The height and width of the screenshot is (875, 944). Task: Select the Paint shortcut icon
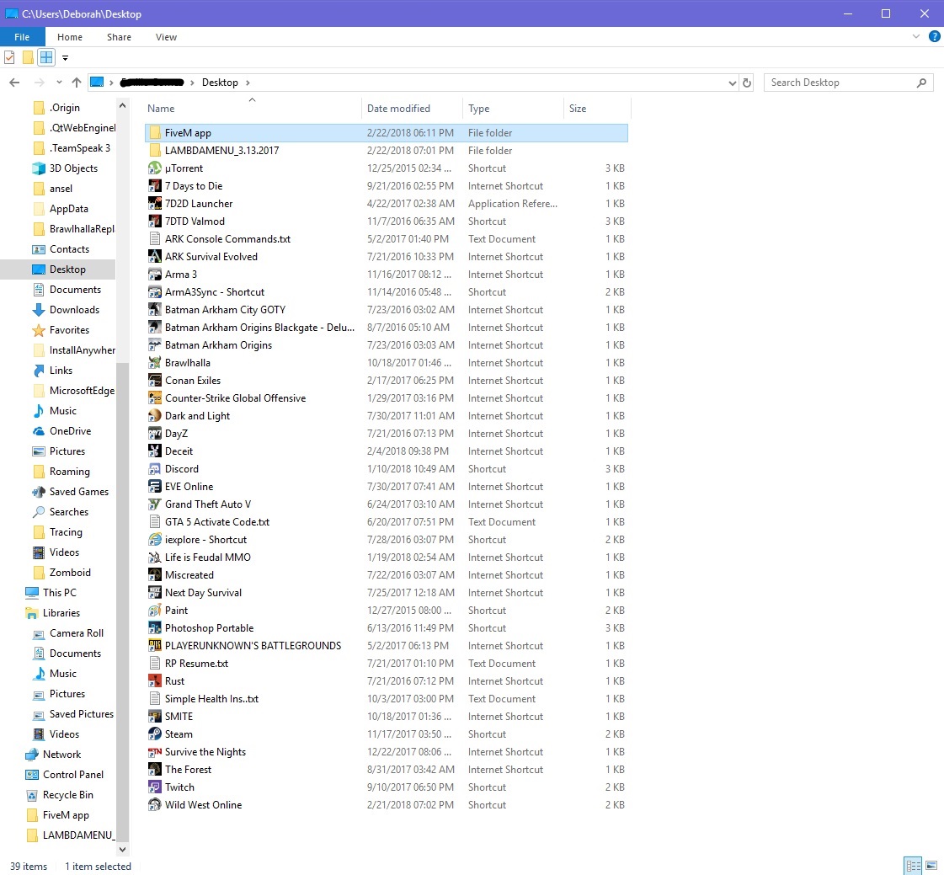pyautogui.click(x=155, y=610)
